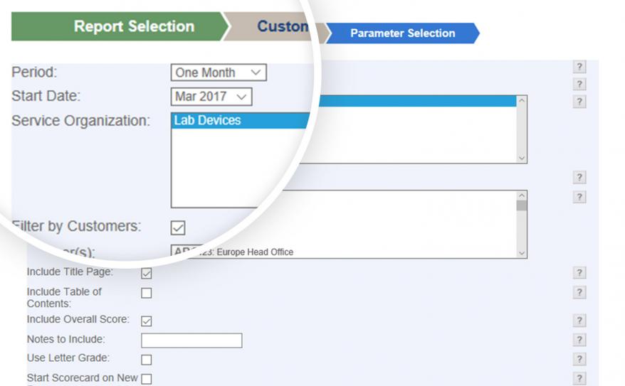Click the help icon for Start Date

(x=579, y=85)
